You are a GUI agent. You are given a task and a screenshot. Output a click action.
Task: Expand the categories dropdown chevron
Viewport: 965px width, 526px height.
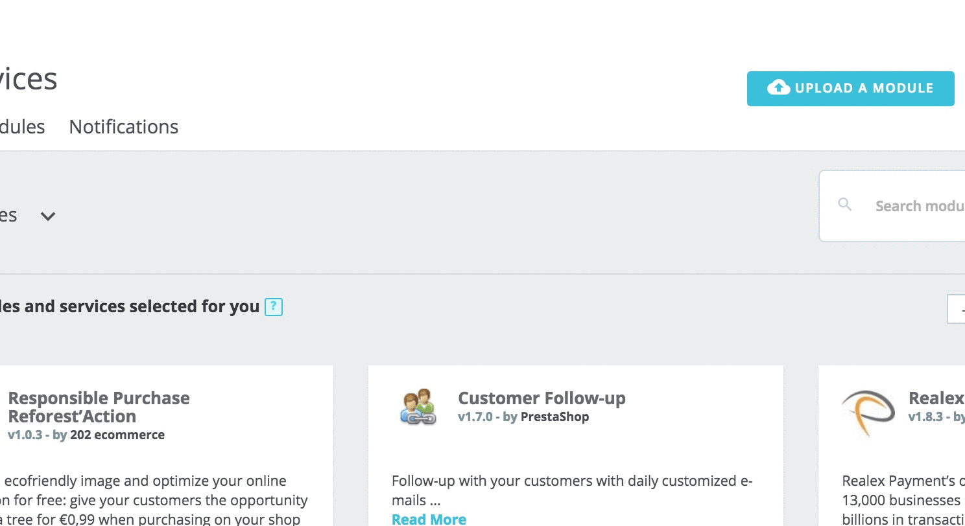[x=48, y=216]
